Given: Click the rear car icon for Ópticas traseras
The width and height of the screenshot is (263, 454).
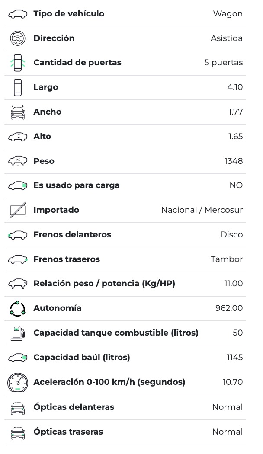Looking at the screenshot, I should pos(18,432).
